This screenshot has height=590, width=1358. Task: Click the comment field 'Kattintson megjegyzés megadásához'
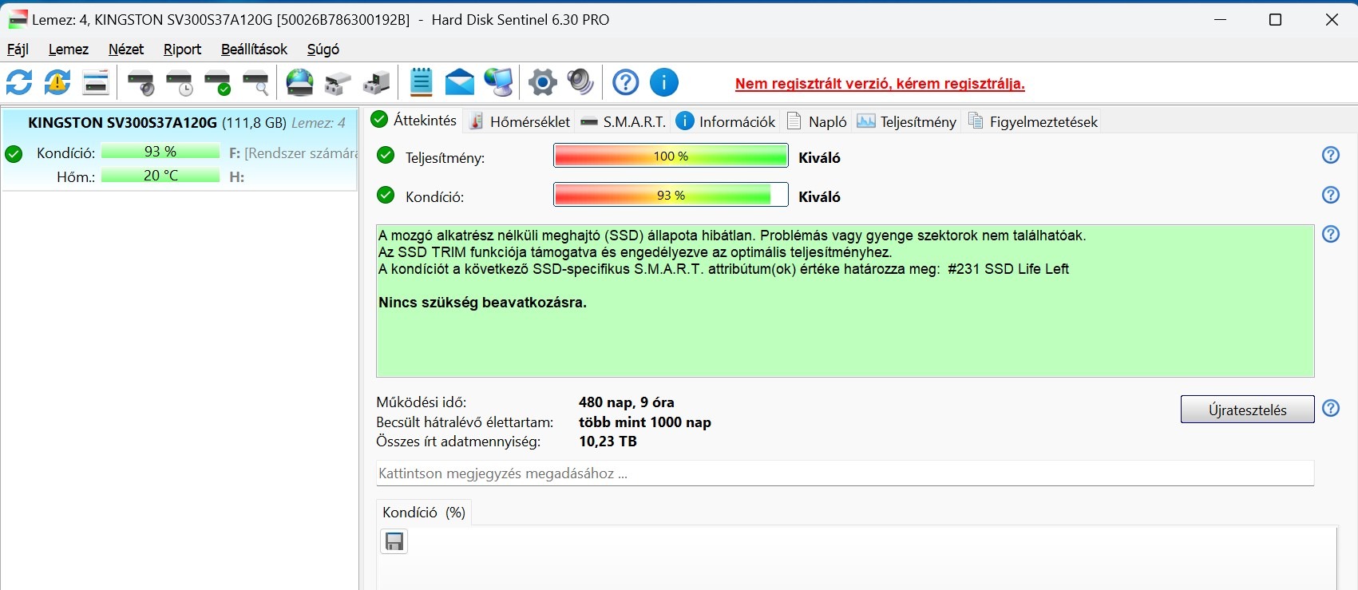[x=845, y=473]
